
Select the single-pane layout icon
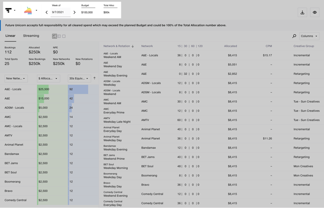64,36
